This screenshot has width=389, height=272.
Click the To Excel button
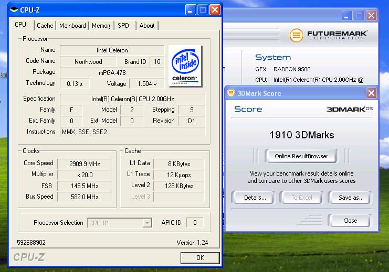pos(301,198)
